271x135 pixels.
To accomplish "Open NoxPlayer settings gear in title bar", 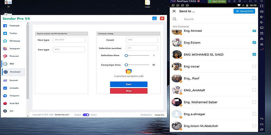I will point(240,1).
